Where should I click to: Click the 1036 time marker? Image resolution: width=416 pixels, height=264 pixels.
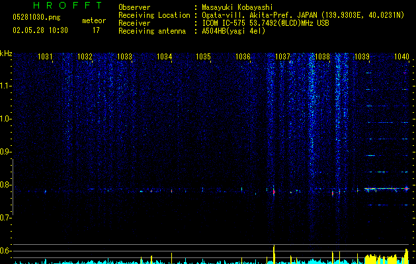click(x=243, y=57)
